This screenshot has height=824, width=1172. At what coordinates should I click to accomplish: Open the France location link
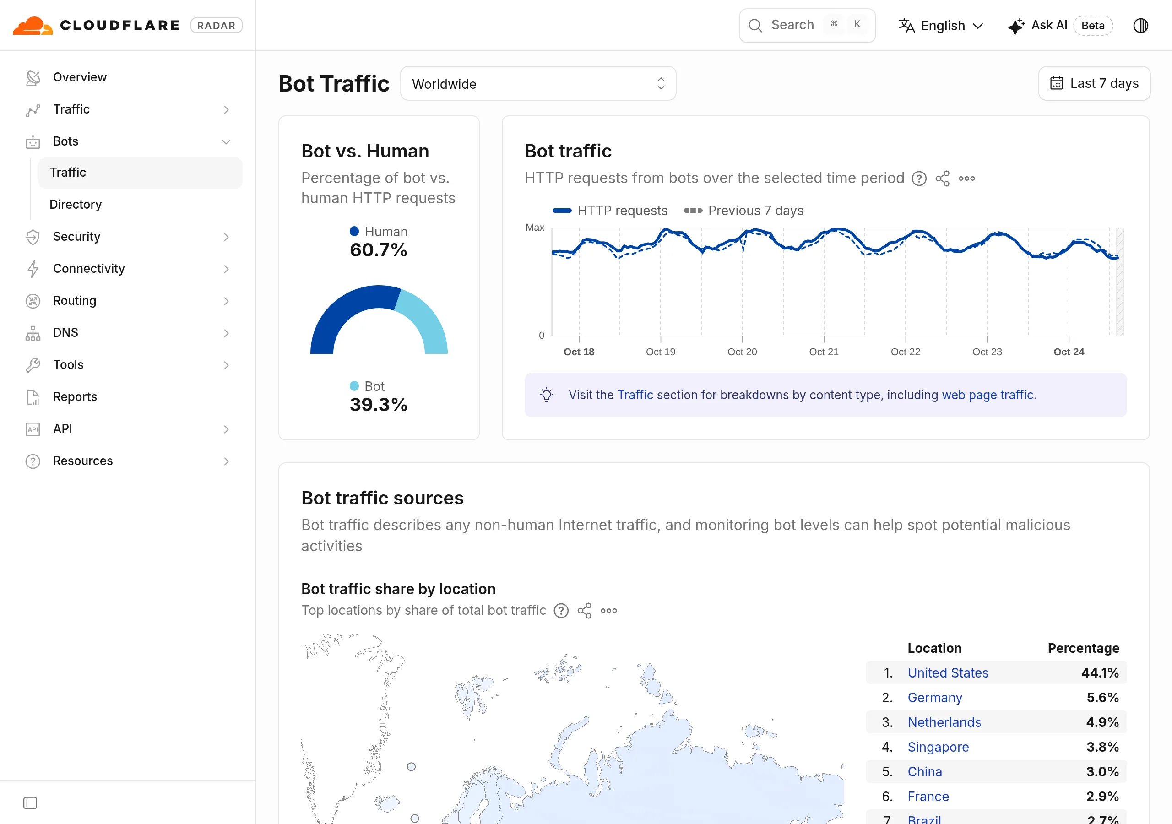pyautogui.click(x=928, y=797)
